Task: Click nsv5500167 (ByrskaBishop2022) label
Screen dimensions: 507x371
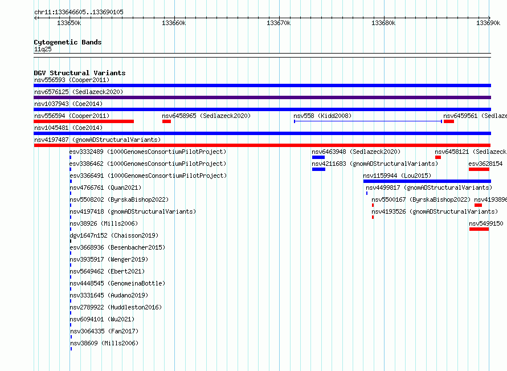Action: click(x=421, y=199)
